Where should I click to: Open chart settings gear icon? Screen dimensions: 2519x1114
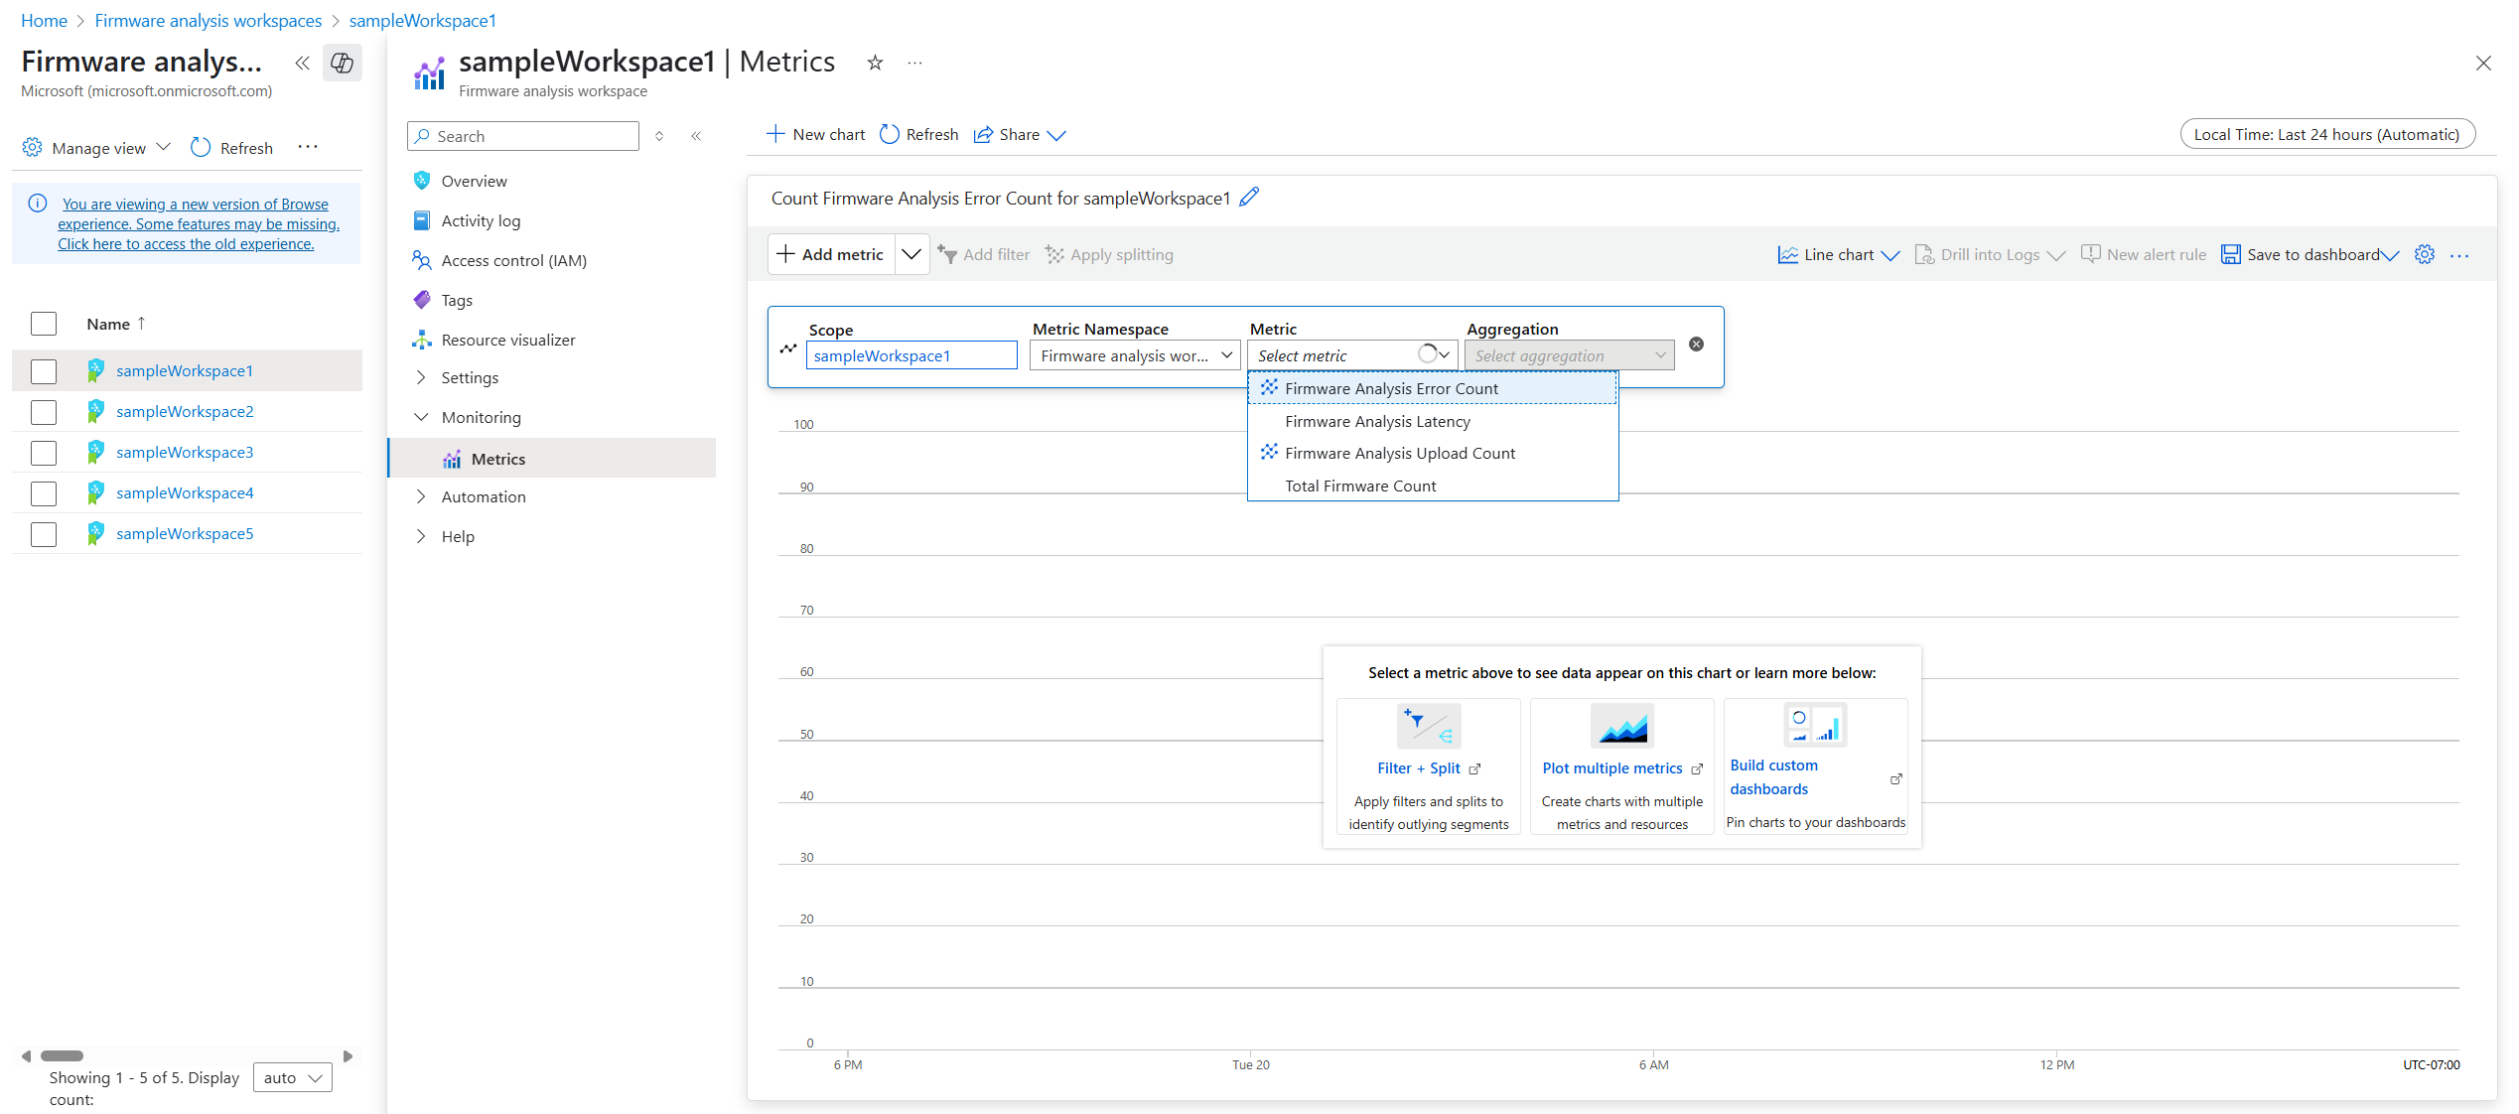[x=2425, y=255]
